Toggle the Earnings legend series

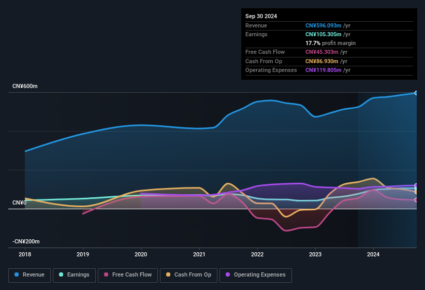point(74,274)
